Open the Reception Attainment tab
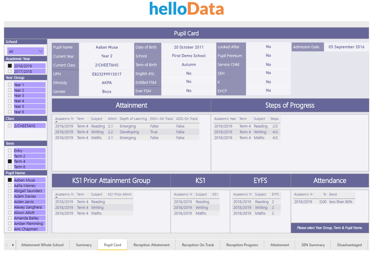The width and height of the screenshot is (375, 255). 151,245
